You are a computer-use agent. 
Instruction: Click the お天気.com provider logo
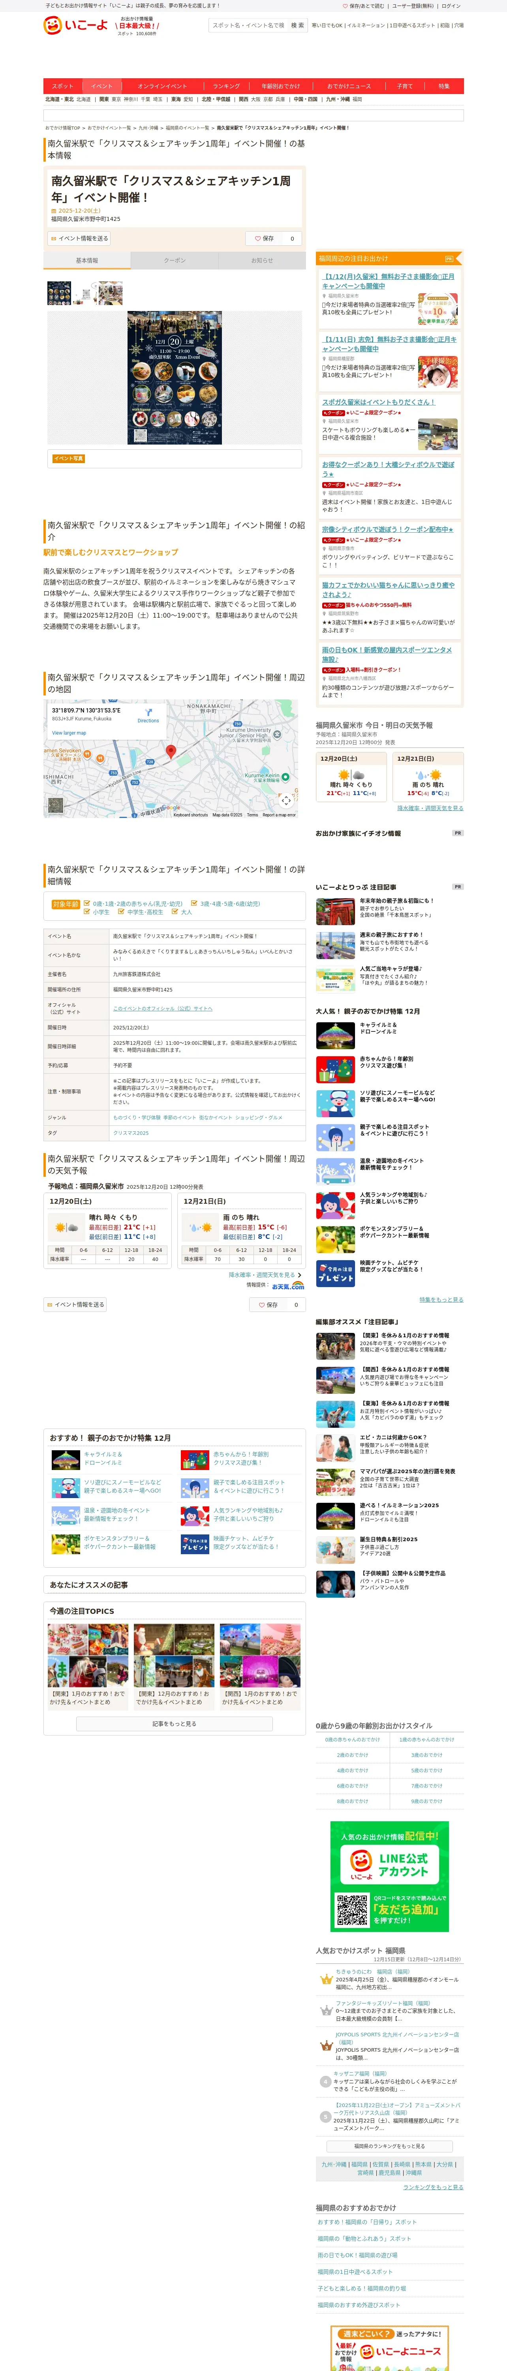288,1285
